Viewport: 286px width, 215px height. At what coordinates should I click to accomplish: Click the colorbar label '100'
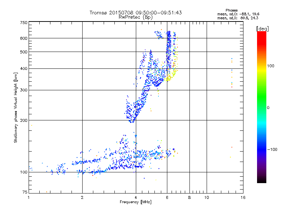(x=271, y=66)
